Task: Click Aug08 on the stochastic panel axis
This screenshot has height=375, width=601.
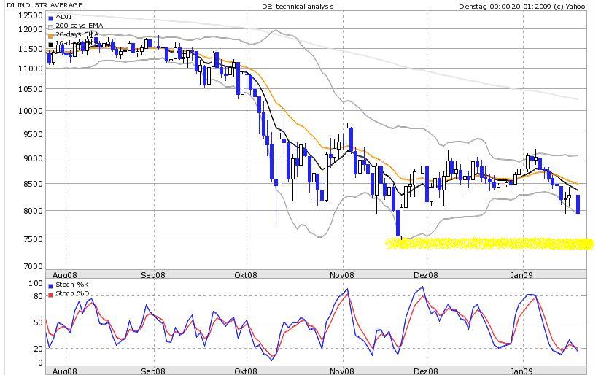Action: coord(64,371)
